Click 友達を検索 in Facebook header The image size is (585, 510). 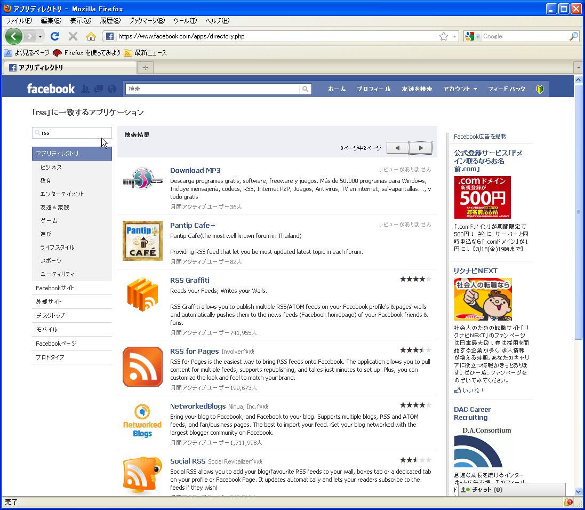(x=416, y=89)
